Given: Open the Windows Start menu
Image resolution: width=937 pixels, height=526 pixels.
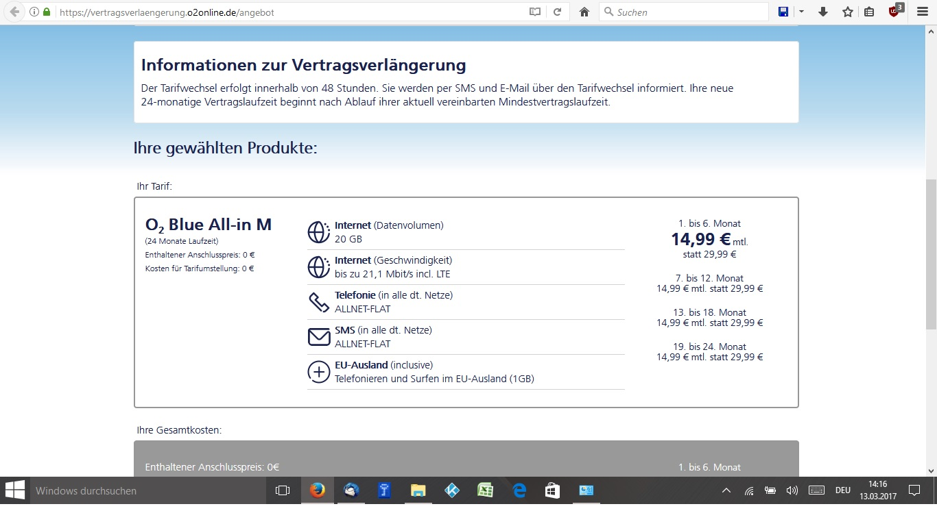Looking at the screenshot, I should 14,490.
